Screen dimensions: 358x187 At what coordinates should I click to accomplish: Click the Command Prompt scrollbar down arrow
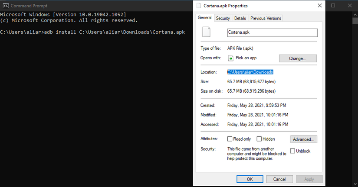tap(355, 184)
